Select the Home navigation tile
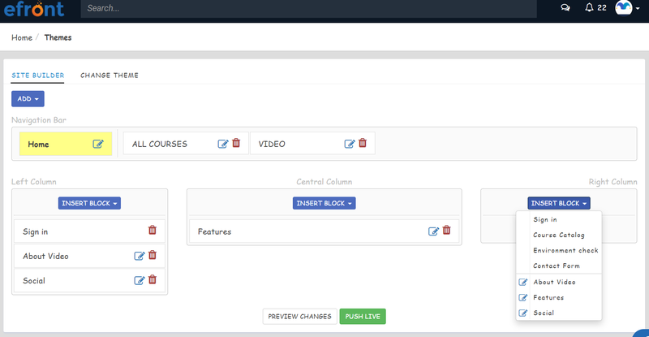The image size is (649, 337). tap(66, 144)
